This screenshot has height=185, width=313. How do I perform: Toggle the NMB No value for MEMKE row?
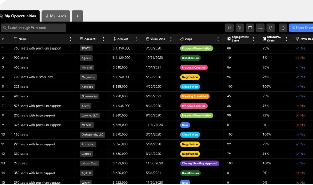click(x=301, y=125)
